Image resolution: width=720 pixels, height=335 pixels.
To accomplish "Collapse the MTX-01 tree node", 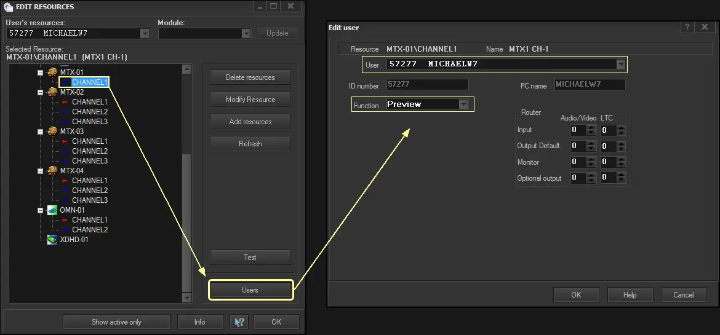I will coord(41,73).
